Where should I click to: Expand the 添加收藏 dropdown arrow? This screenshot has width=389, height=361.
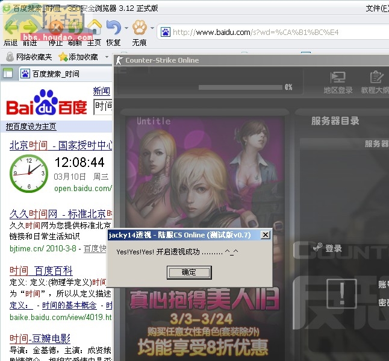tap(107, 57)
